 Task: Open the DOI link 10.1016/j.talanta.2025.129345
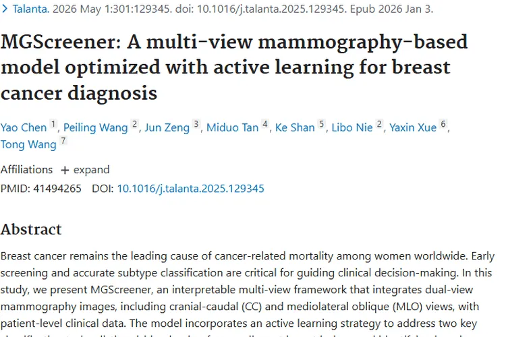190,189
